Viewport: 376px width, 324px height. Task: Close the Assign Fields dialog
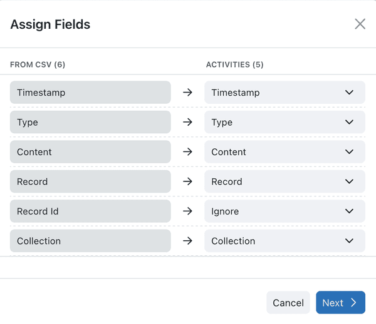360,24
